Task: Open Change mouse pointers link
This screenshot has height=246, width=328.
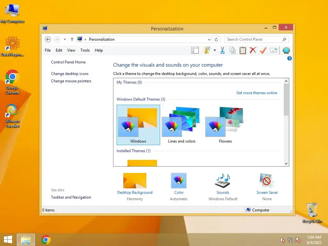Action: tap(71, 81)
